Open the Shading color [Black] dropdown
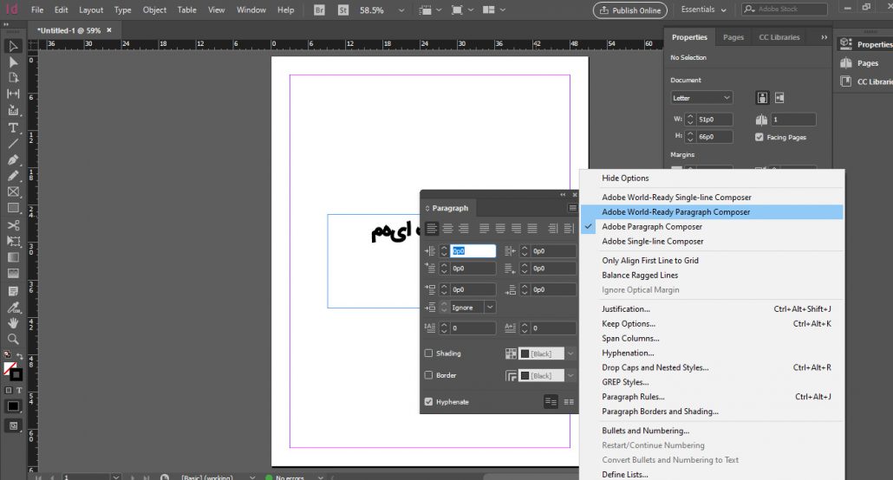The image size is (893, 480). (x=570, y=354)
